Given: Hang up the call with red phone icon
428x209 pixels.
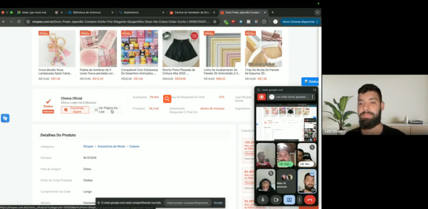Looking at the screenshot, I should click(310, 199).
